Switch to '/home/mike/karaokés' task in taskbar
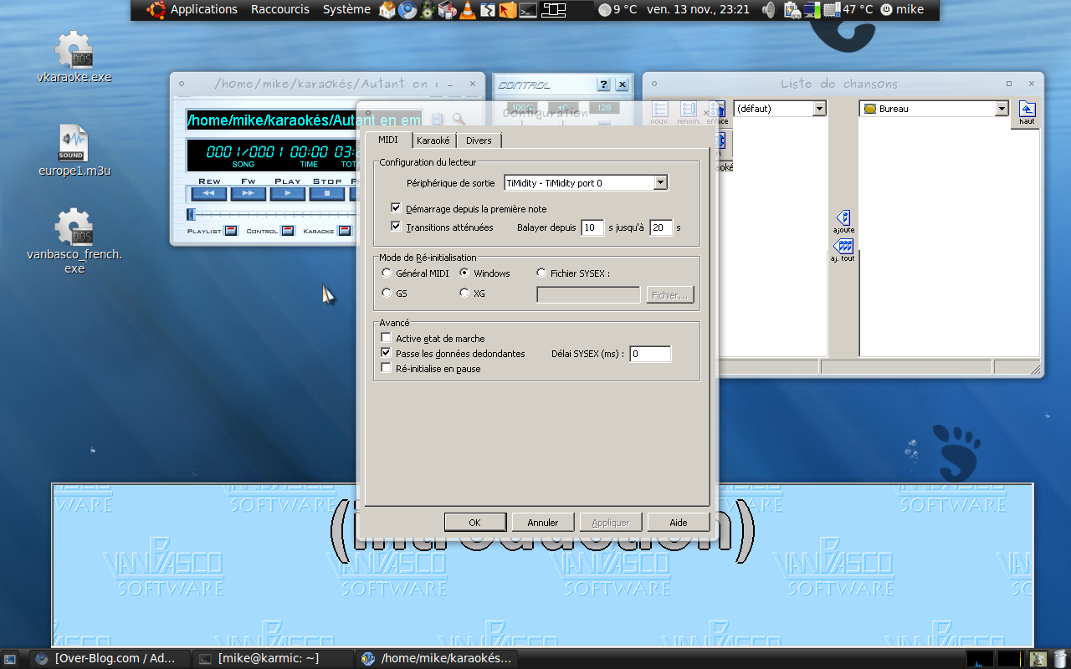Image resolution: width=1071 pixels, height=669 pixels. tap(435, 658)
